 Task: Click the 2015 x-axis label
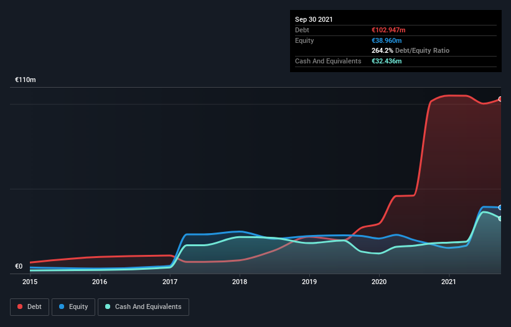click(30, 282)
